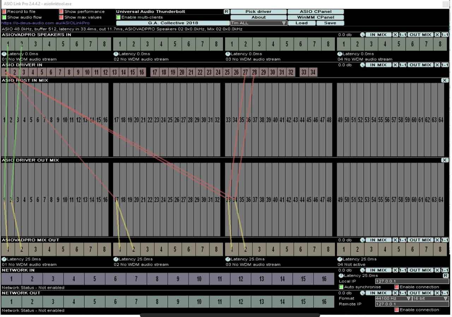Click the R reset button in Network In settings

[446, 276]
